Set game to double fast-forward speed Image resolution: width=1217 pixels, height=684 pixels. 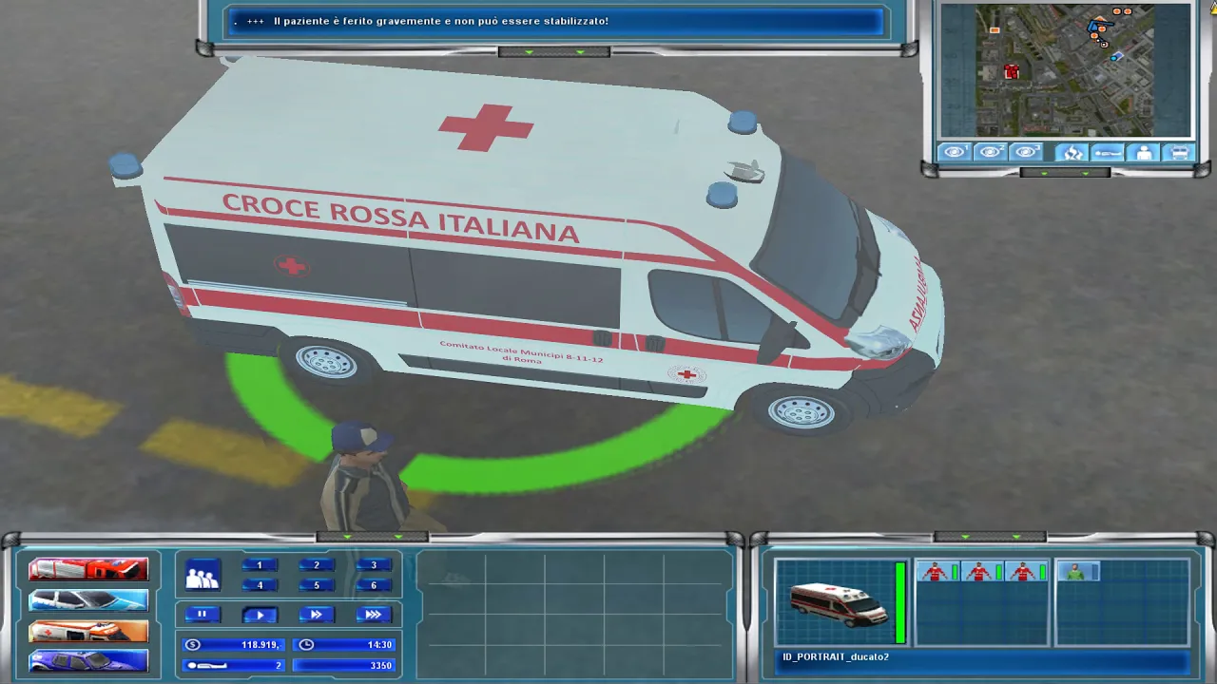pyautogui.click(x=317, y=615)
